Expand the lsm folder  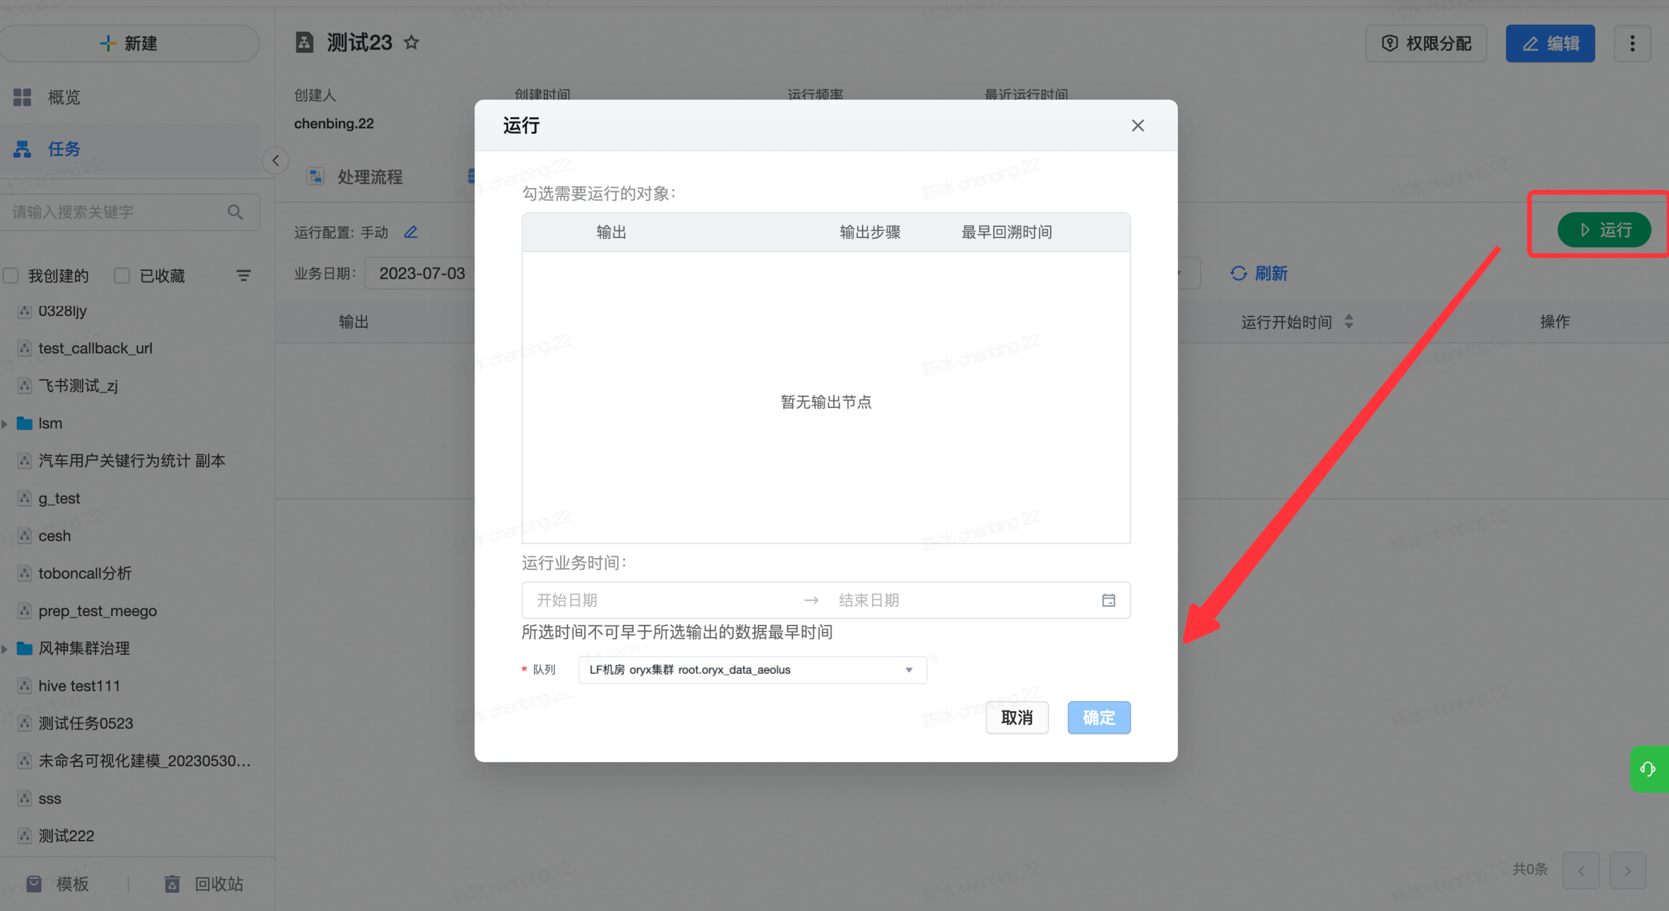click(4, 424)
